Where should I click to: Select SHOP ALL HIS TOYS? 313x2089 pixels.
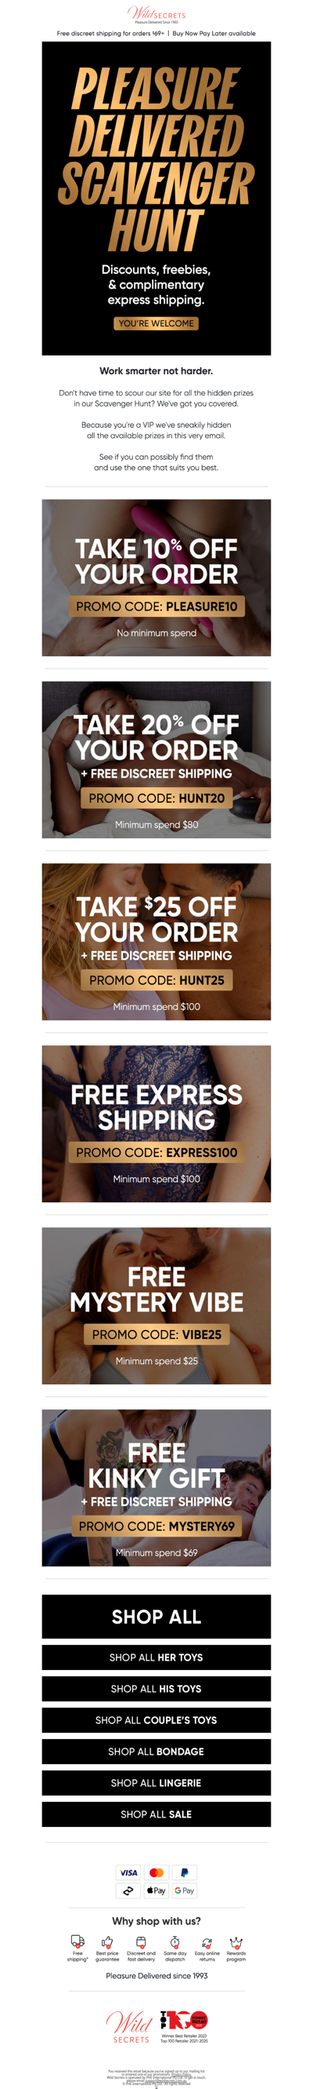(157, 1689)
